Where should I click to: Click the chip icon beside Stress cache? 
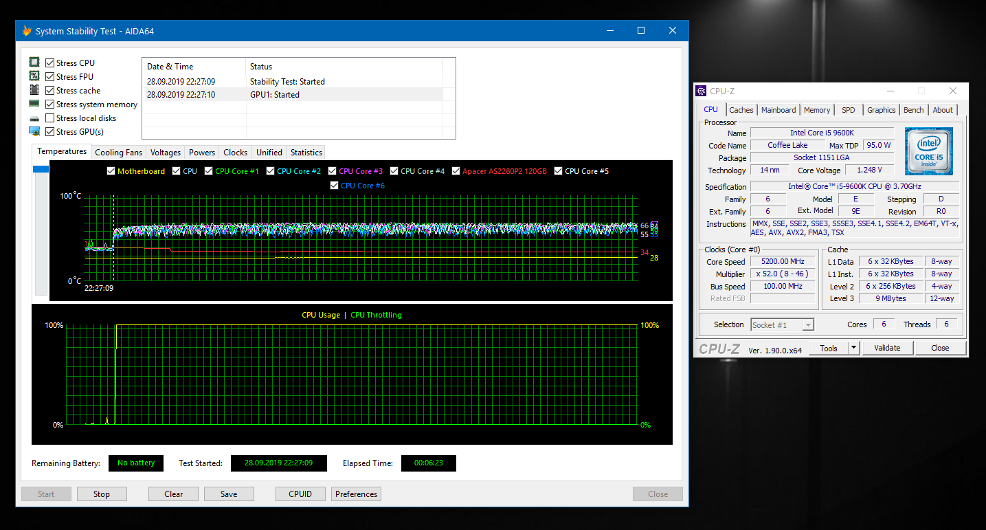(34, 90)
